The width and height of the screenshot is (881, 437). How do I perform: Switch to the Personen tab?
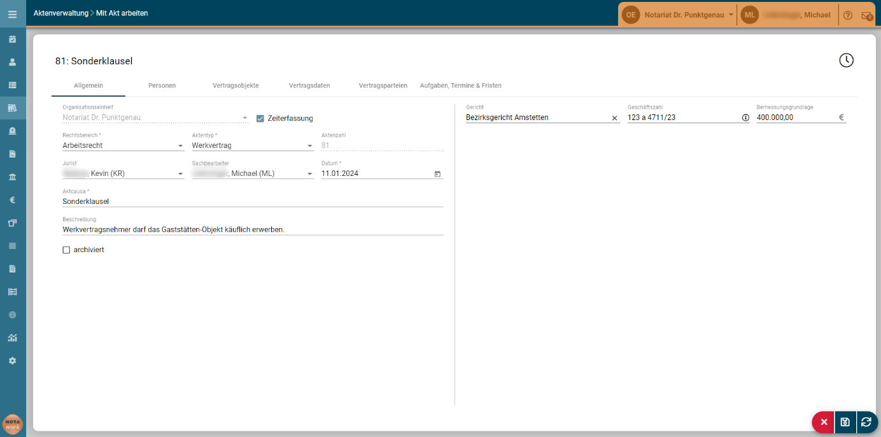[162, 85]
